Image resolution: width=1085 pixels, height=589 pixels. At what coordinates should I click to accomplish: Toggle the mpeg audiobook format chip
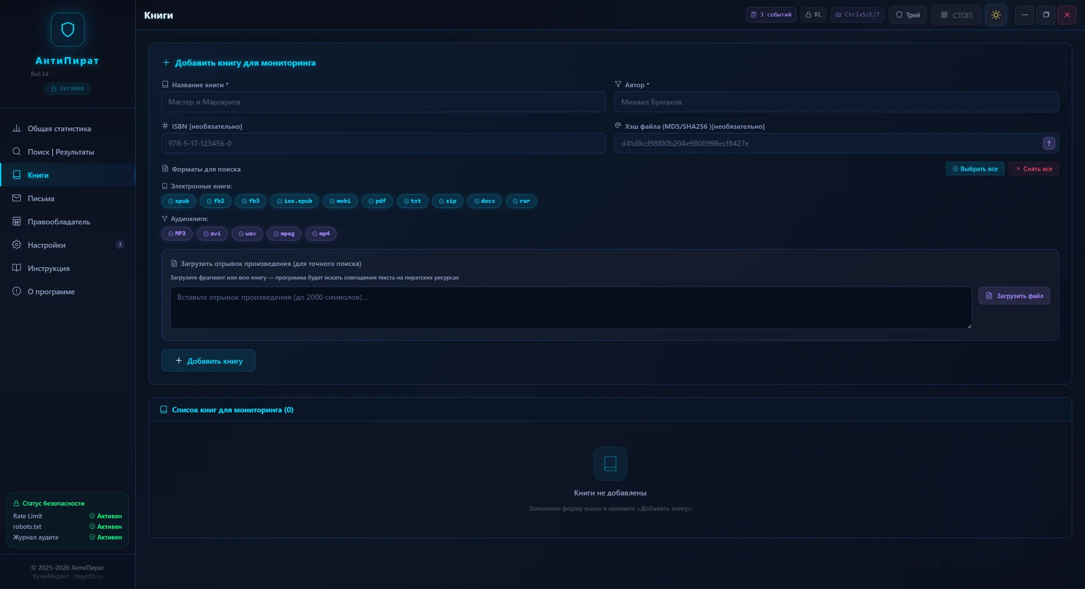[284, 234]
